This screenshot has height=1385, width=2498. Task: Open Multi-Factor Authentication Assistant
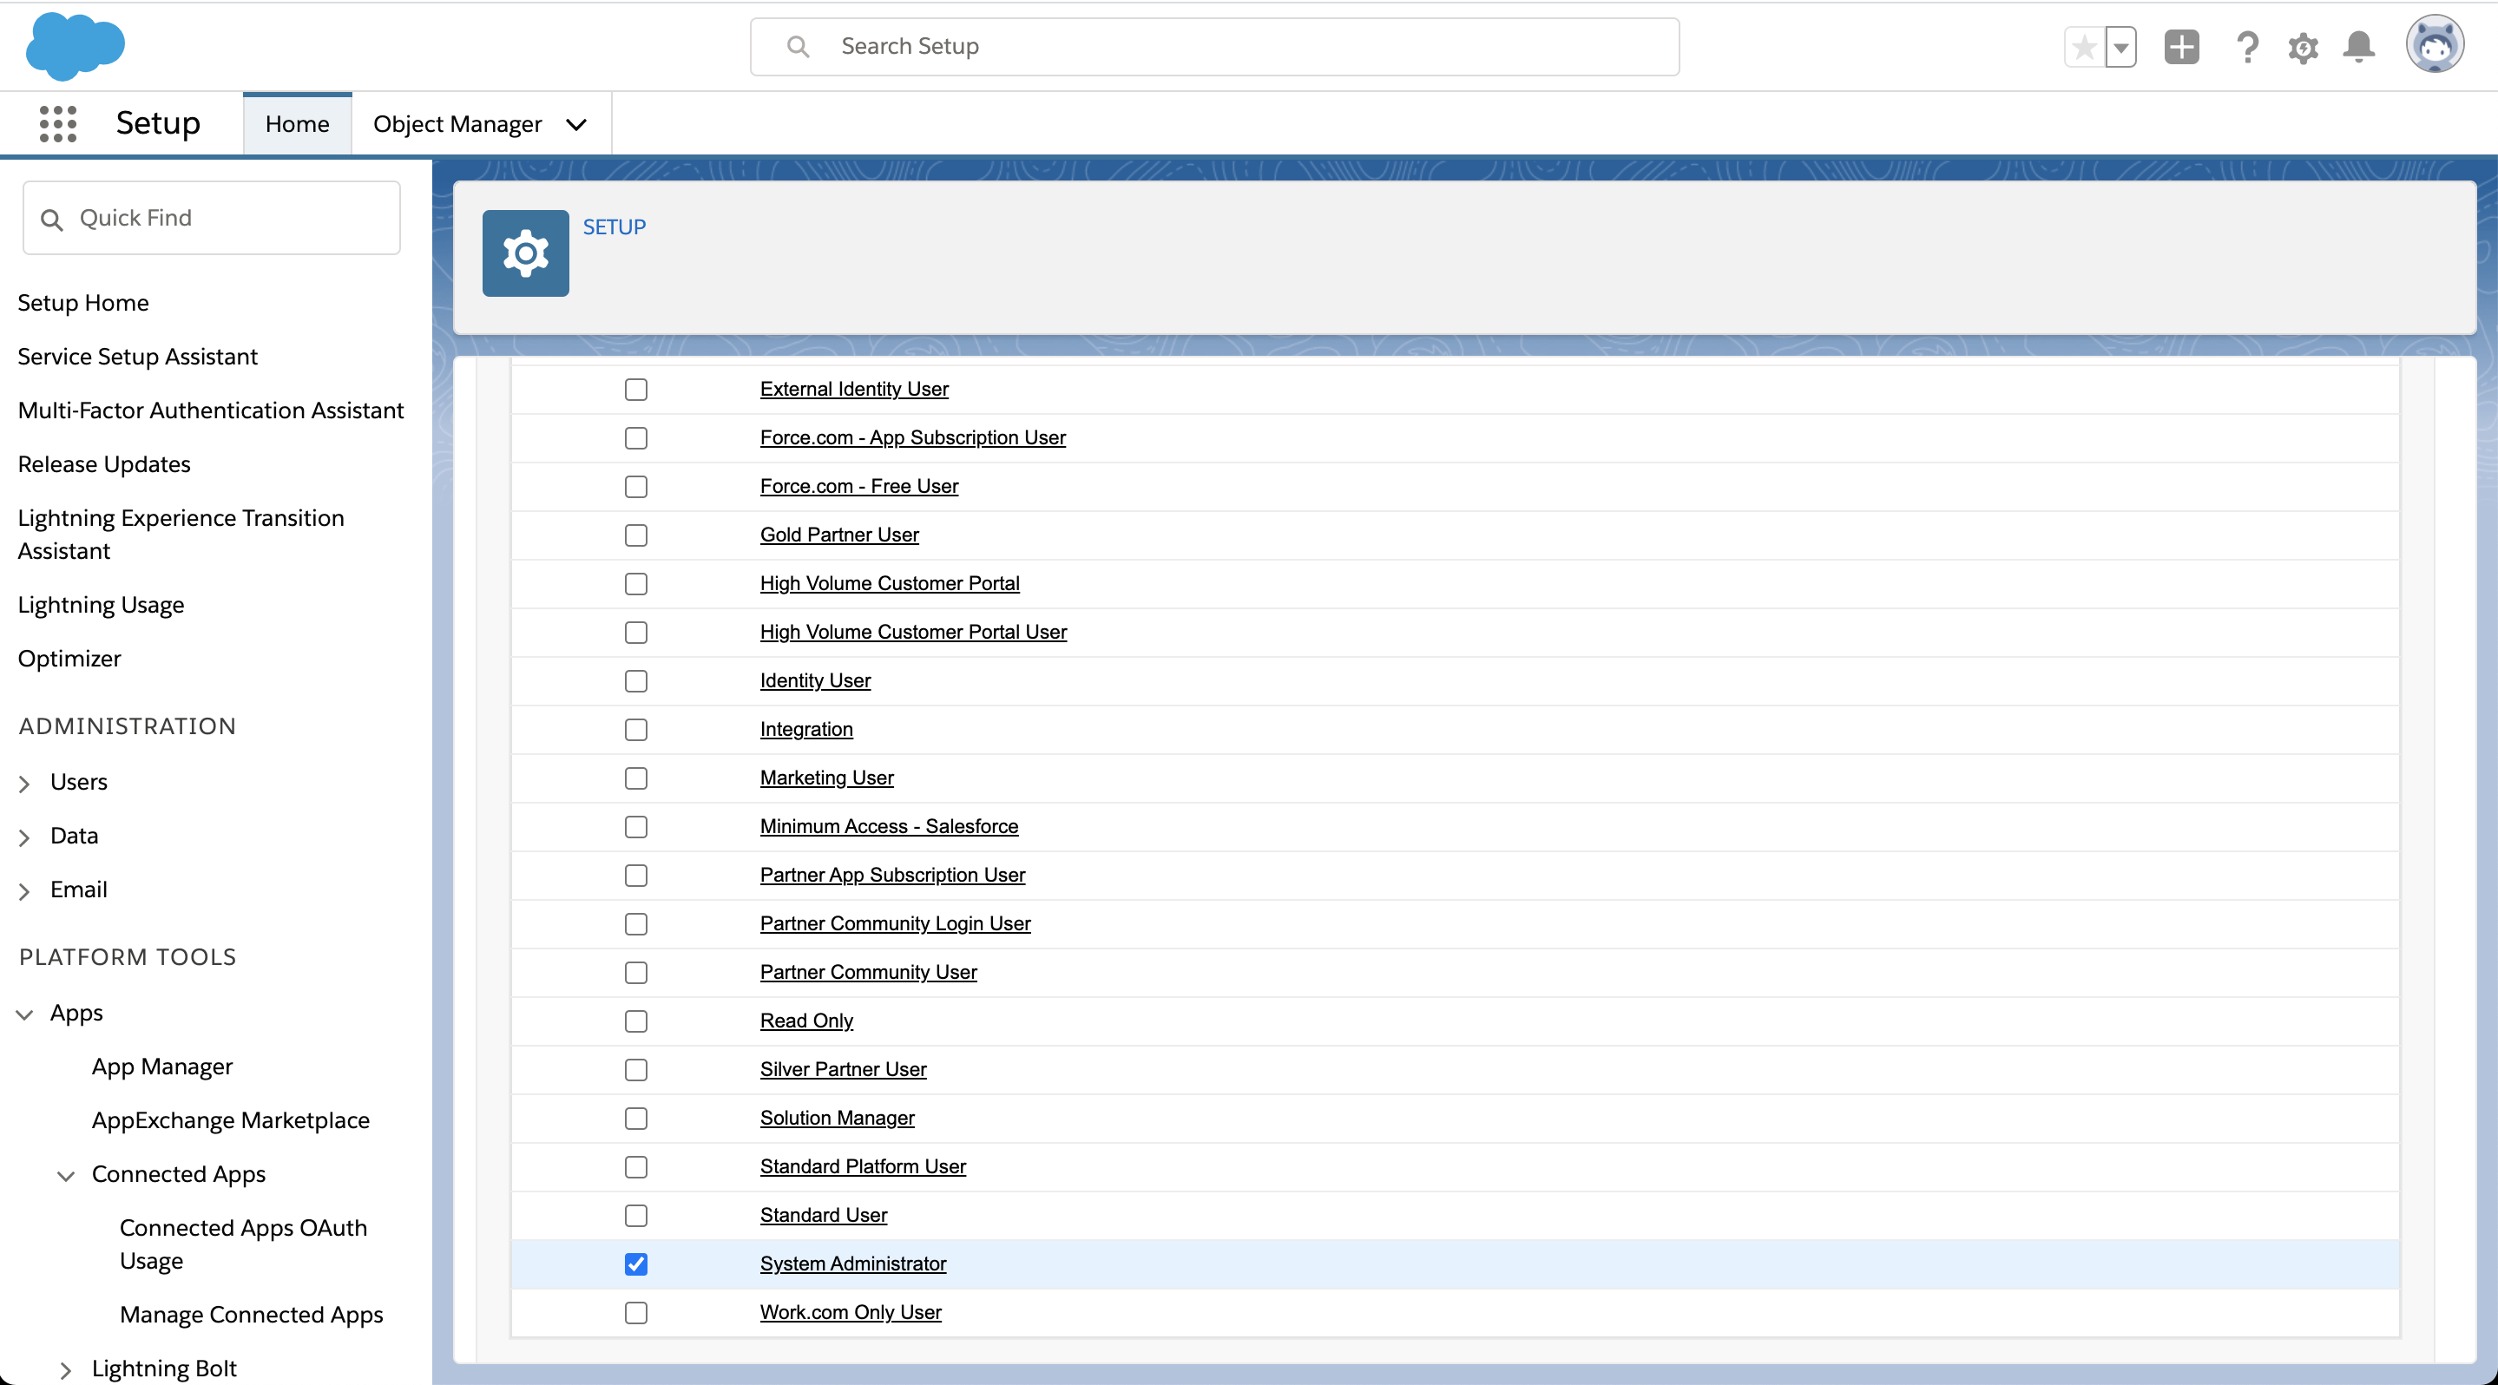pyautogui.click(x=212, y=410)
